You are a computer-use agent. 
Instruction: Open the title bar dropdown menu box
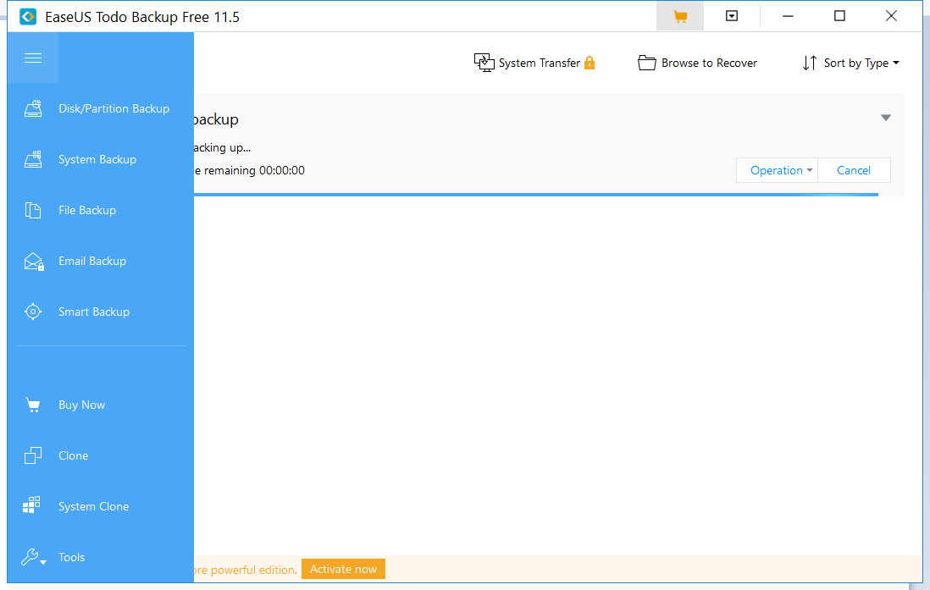732,16
